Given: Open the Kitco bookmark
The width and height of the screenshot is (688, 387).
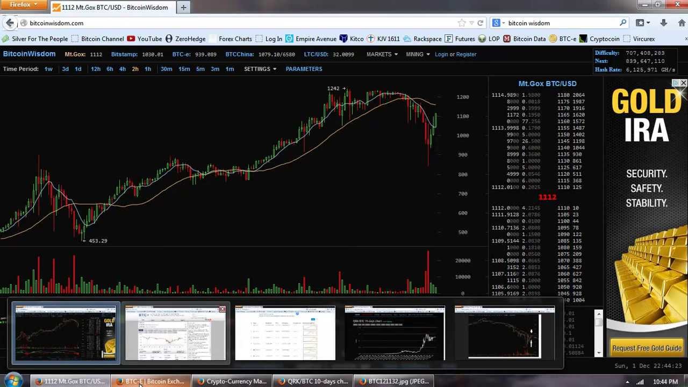Looking at the screenshot, I should [x=352, y=39].
